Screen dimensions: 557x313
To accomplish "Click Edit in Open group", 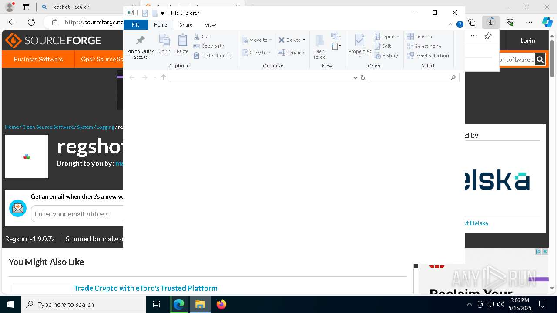I will tap(383, 46).
